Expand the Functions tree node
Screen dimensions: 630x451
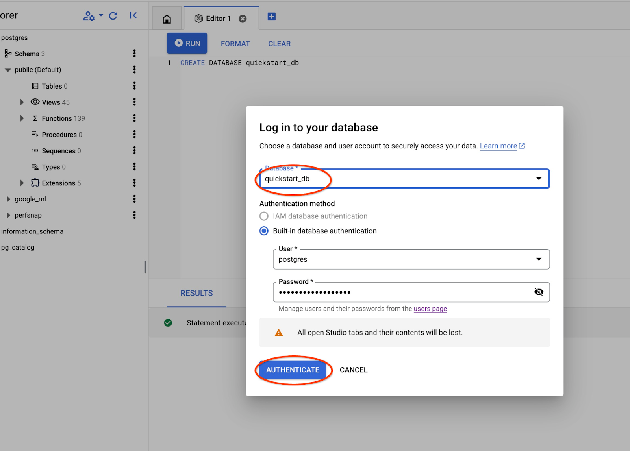pos(22,118)
